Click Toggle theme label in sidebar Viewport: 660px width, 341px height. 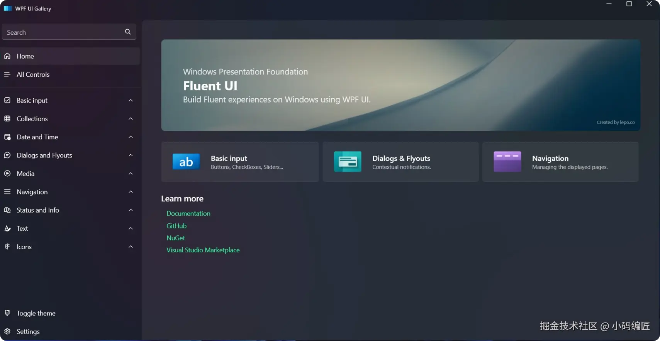(36, 313)
